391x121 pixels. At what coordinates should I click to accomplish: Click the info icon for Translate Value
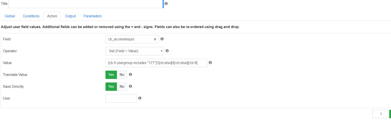point(130,75)
